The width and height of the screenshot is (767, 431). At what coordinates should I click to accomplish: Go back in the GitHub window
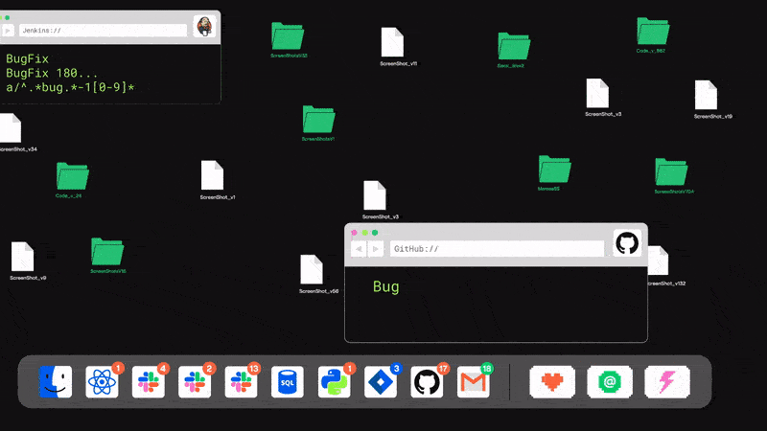[x=359, y=249]
